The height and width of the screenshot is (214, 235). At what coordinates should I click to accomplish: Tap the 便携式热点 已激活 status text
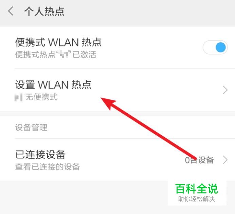(x=56, y=54)
